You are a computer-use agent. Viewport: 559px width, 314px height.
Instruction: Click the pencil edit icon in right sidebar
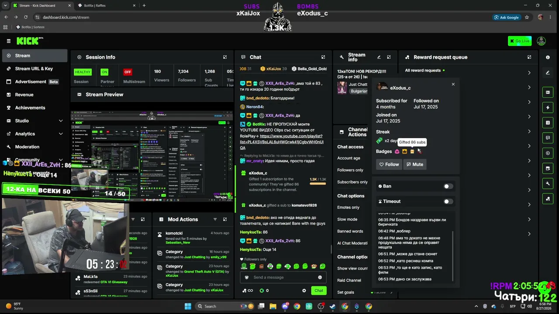[x=548, y=73]
